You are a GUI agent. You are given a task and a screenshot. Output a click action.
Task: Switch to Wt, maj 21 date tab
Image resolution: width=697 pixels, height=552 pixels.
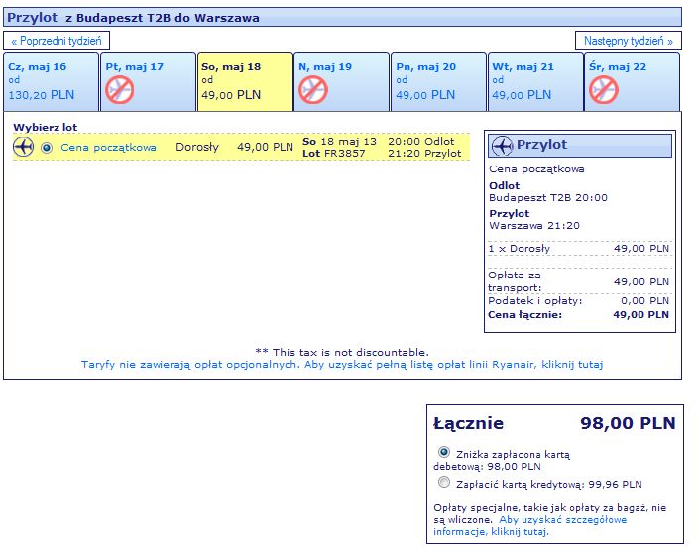coord(535,81)
